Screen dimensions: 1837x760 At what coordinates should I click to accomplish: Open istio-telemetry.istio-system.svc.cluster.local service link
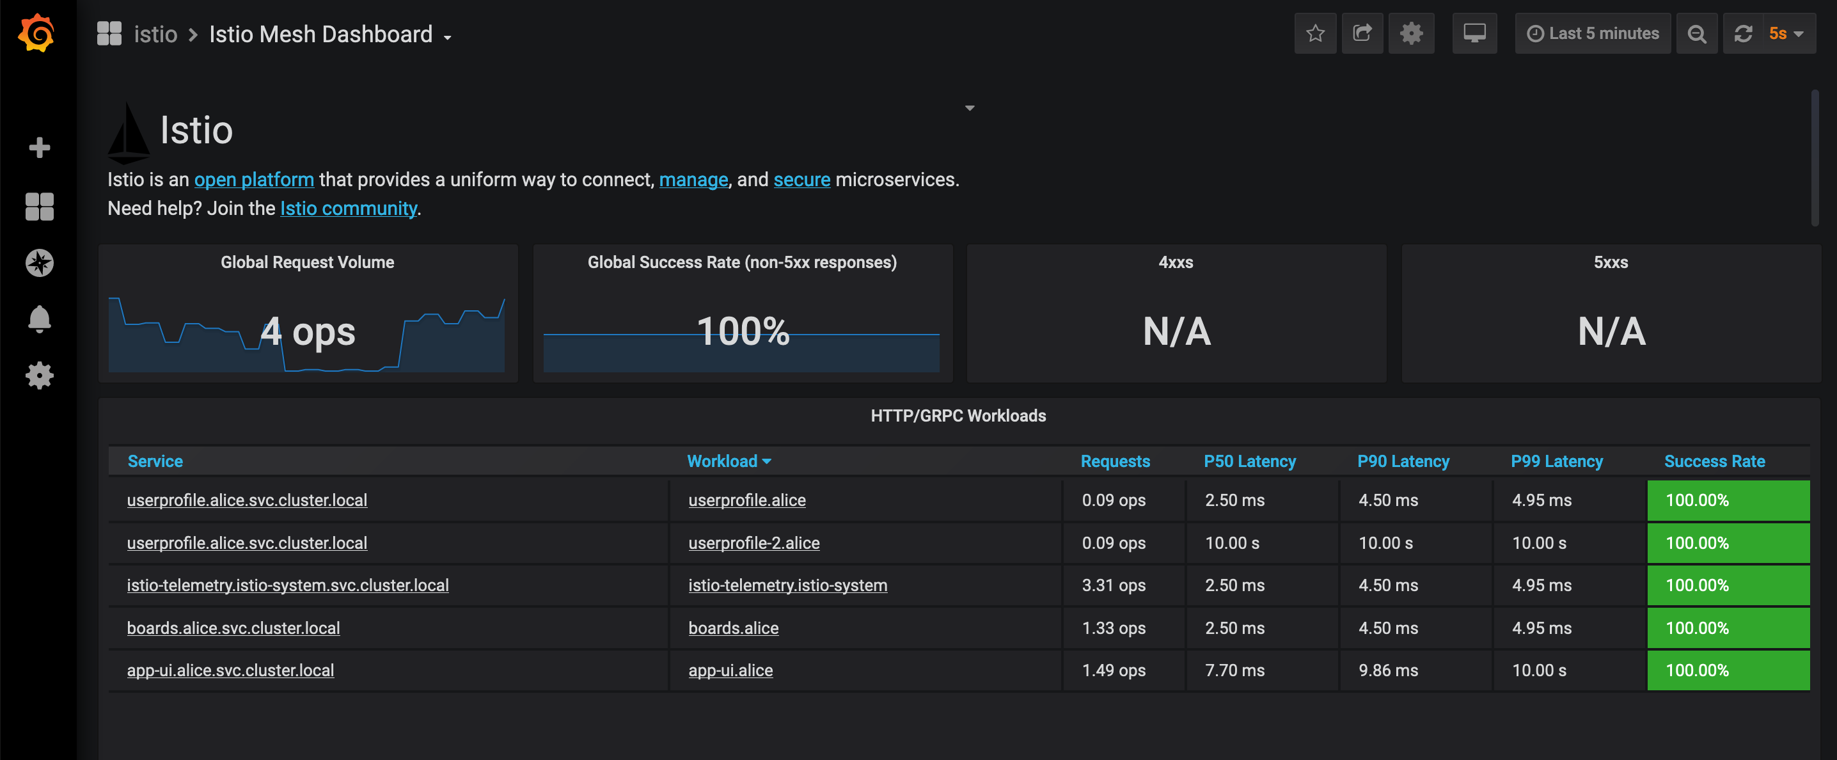point(287,585)
